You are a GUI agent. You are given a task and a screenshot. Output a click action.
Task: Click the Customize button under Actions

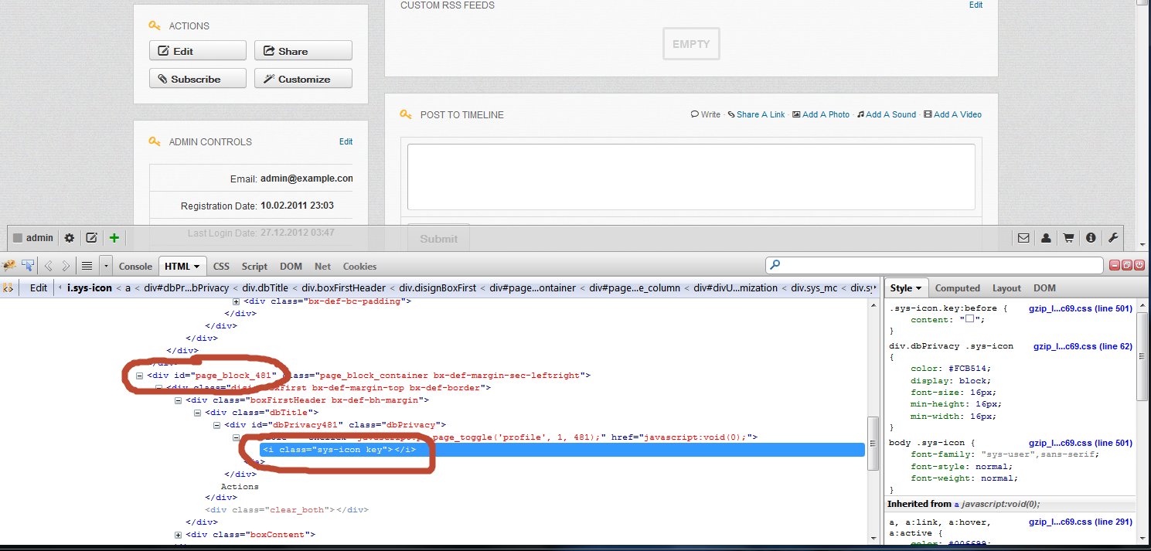[303, 79]
